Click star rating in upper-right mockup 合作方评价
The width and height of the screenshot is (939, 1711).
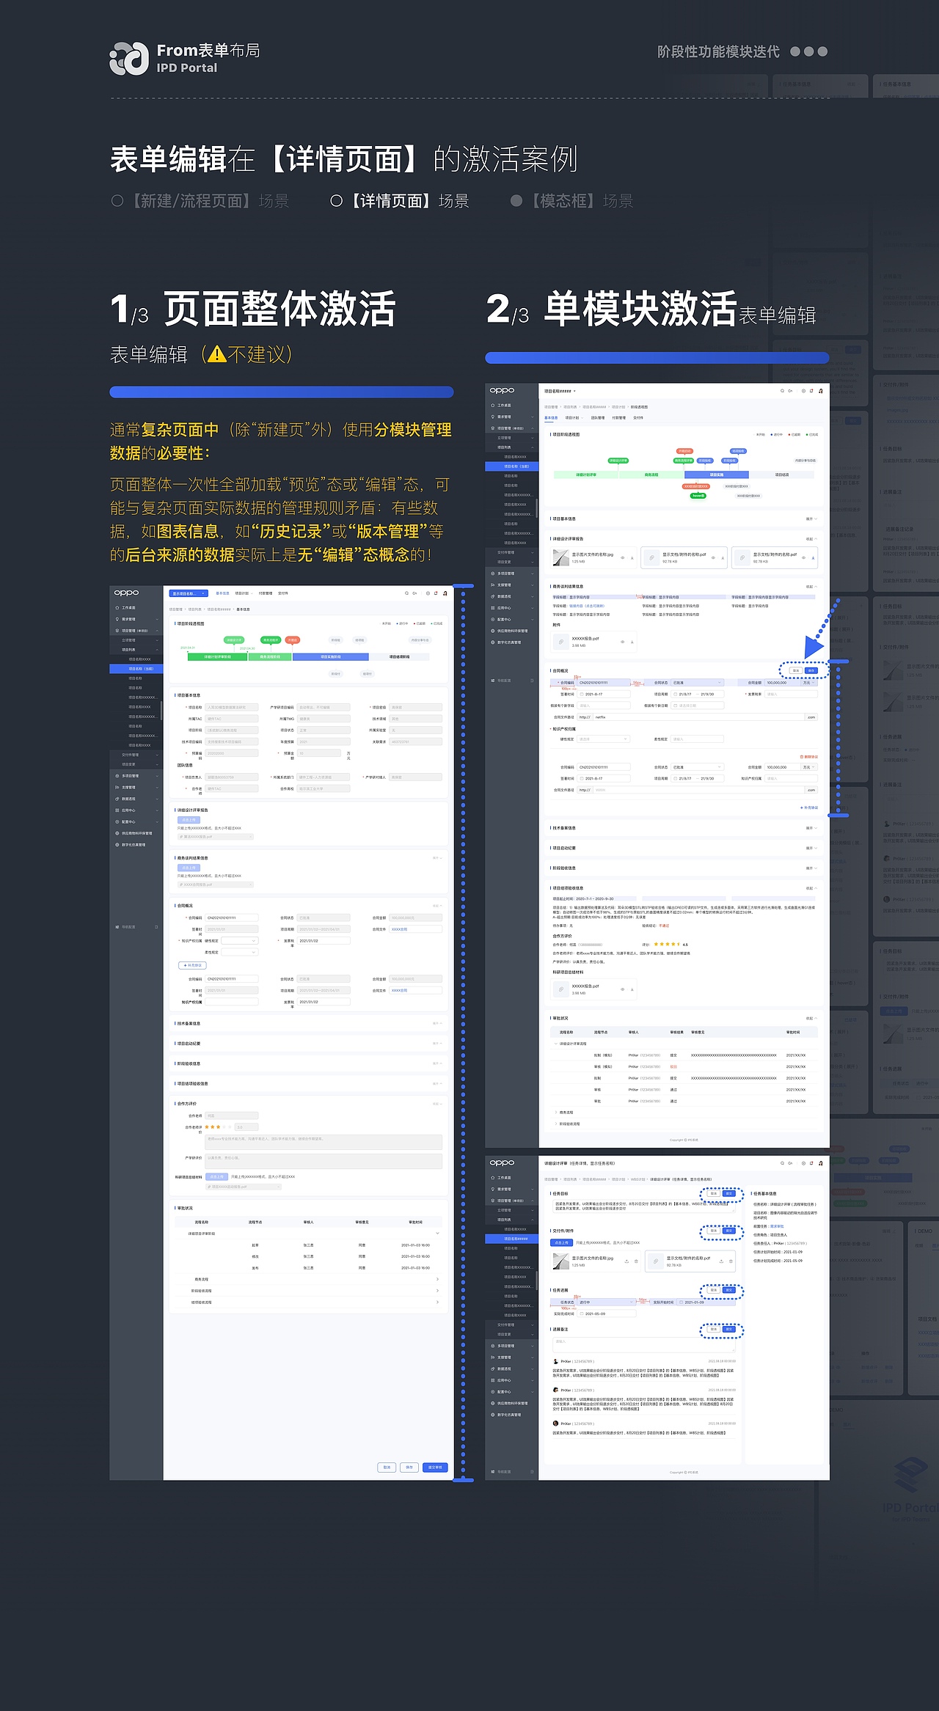click(666, 944)
